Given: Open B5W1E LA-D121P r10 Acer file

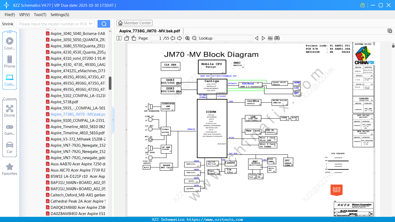Looking at the screenshot, I should (x=78, y=176).
